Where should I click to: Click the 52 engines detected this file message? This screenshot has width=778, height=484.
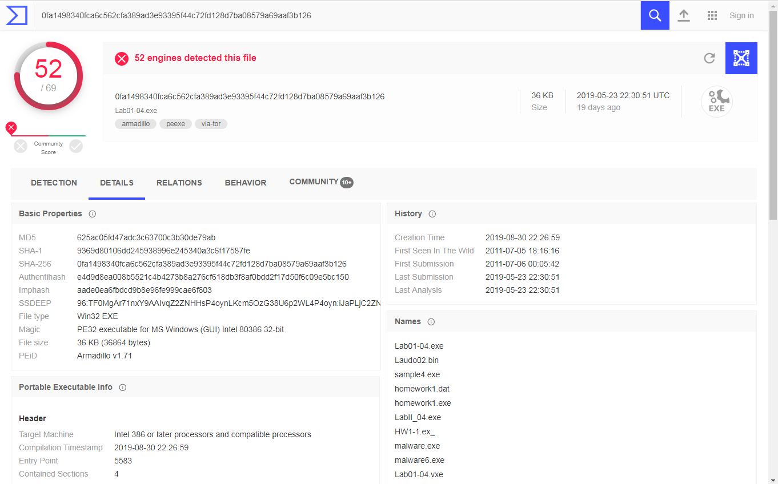click(195, 58)
